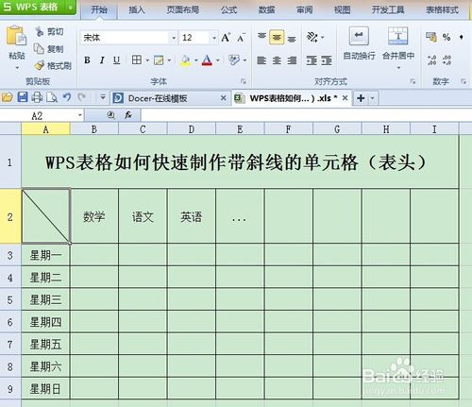Decrease indent icon
Image resolution: width=472 pixels, height=407 pixels.
(x=312, y=60)
